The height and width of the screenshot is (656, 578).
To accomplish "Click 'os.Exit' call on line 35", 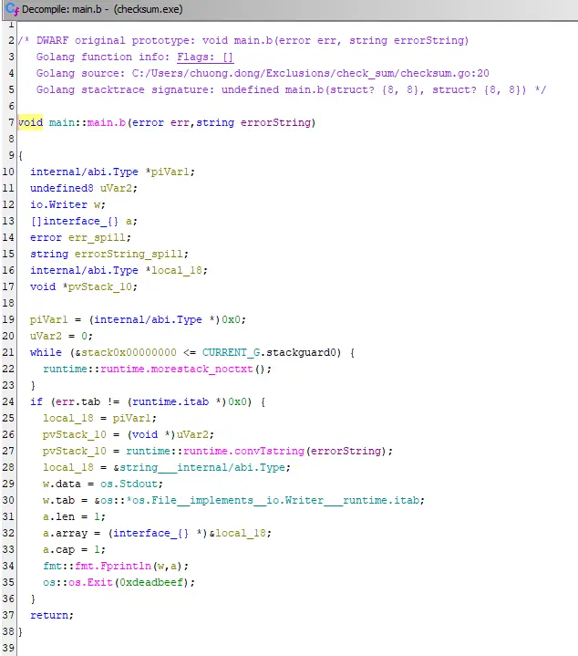I will pyautogui.click(x=90, y=582).
